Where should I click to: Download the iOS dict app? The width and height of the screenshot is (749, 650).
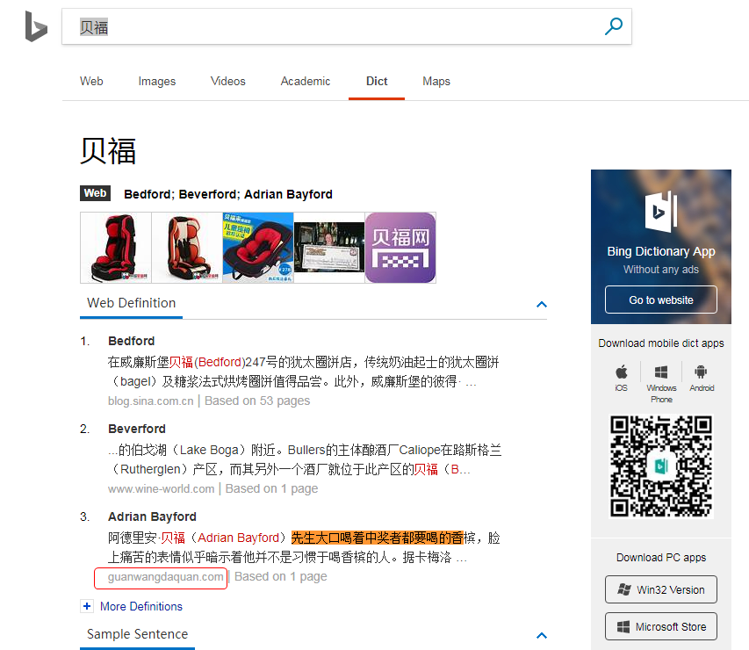pos(621,378)
